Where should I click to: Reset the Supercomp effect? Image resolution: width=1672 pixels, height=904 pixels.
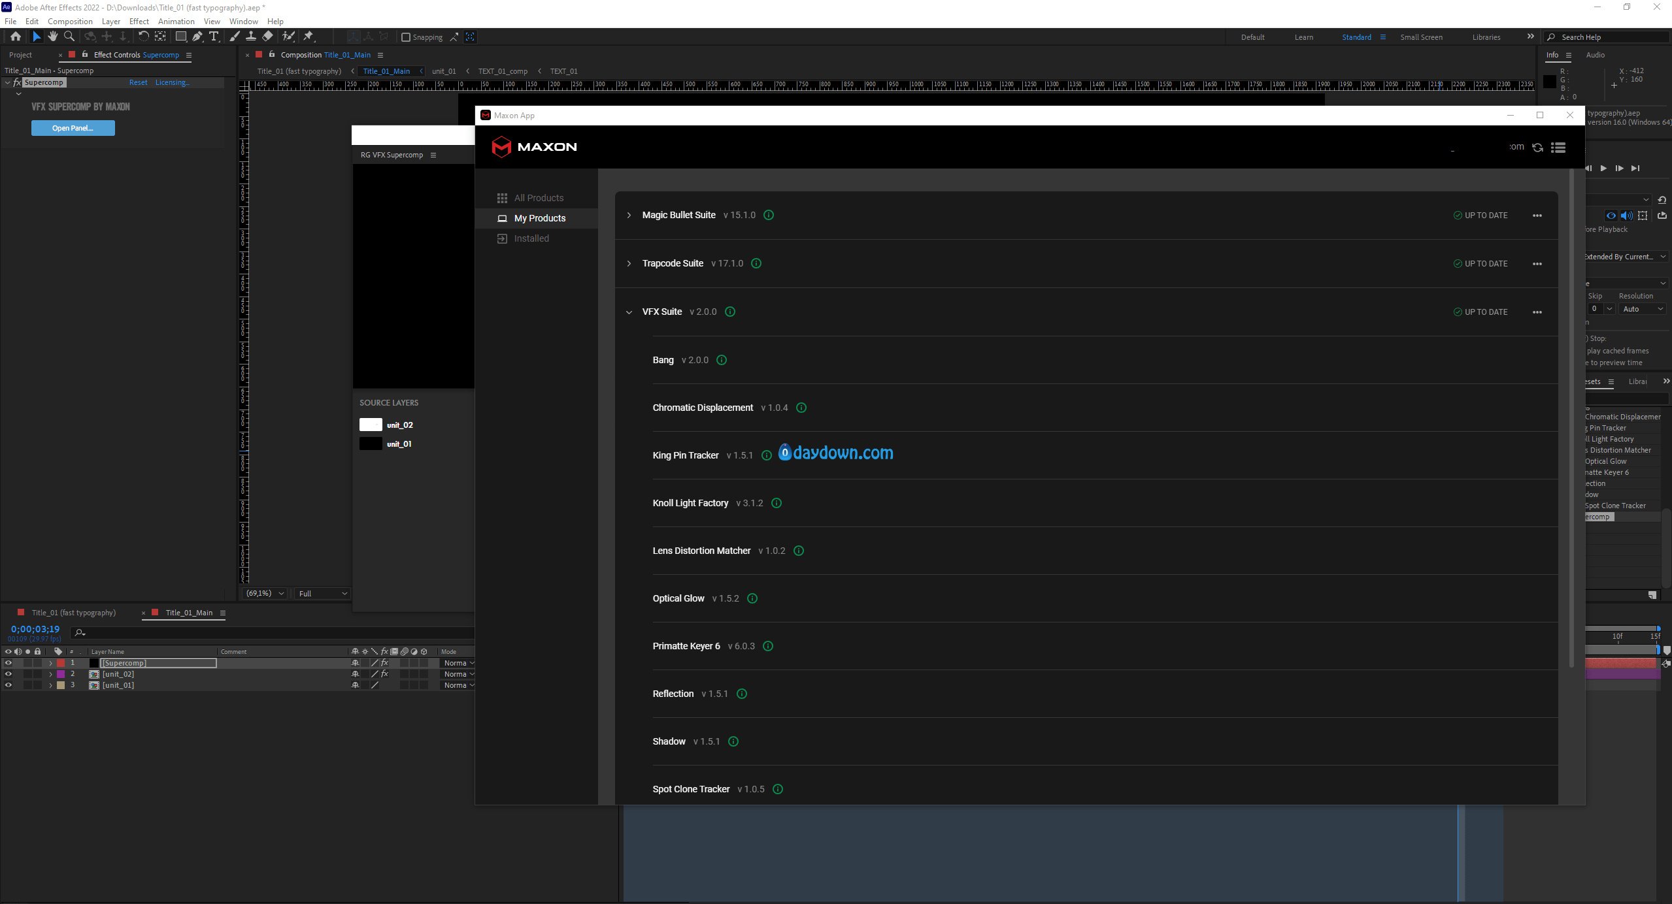coord(138,82)
